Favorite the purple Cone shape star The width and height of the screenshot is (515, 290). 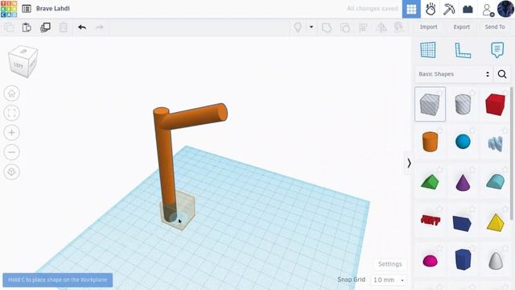[x=472, y=170]
